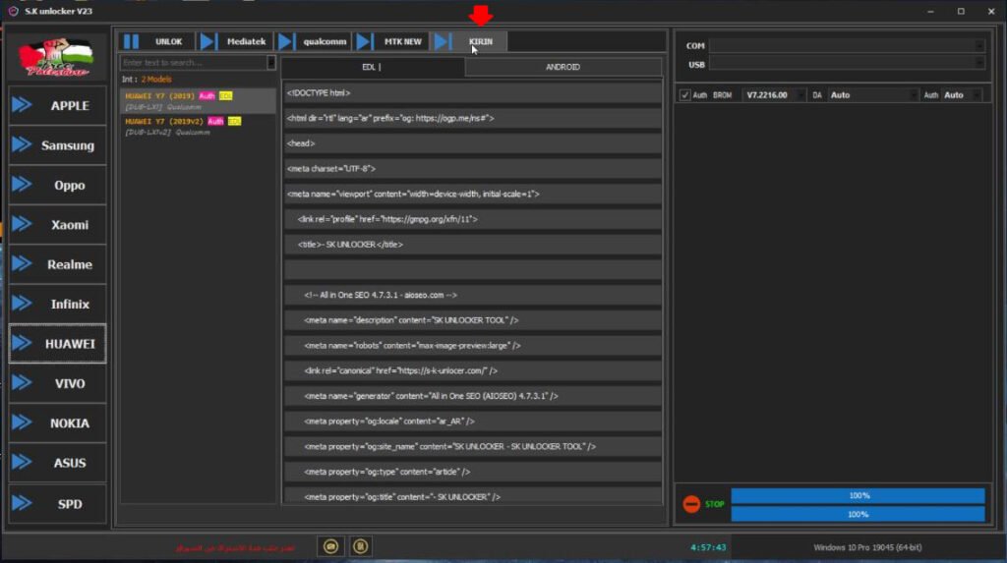
Task: Select the VIVO brand button
Action: tap(57, 383)
